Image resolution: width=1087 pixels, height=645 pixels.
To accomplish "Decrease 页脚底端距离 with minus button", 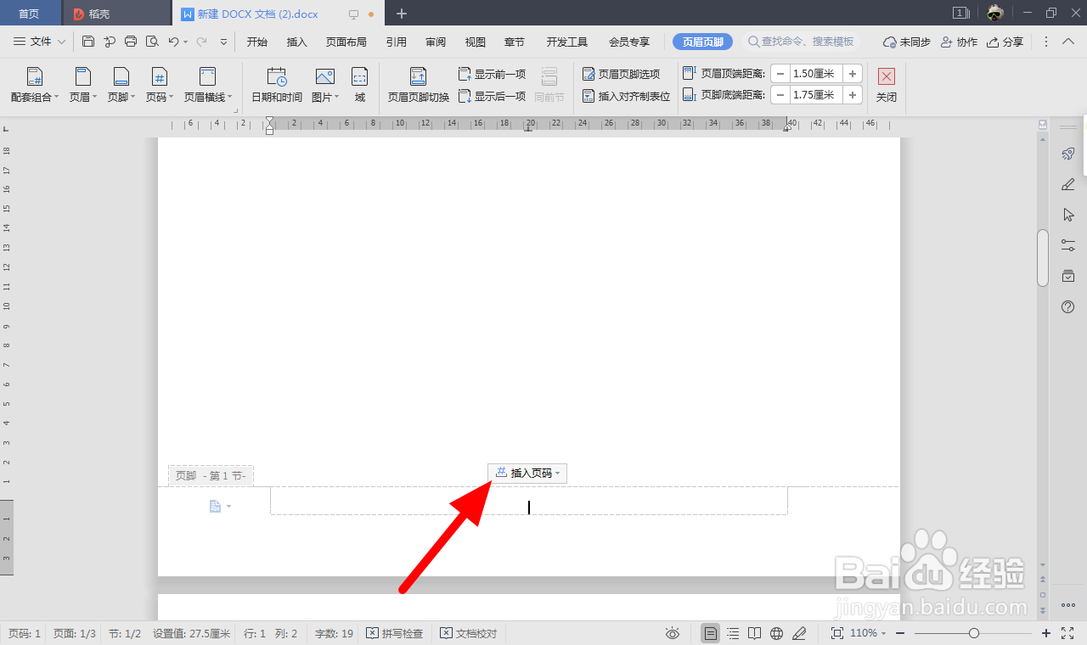I will tap(780, 95).
